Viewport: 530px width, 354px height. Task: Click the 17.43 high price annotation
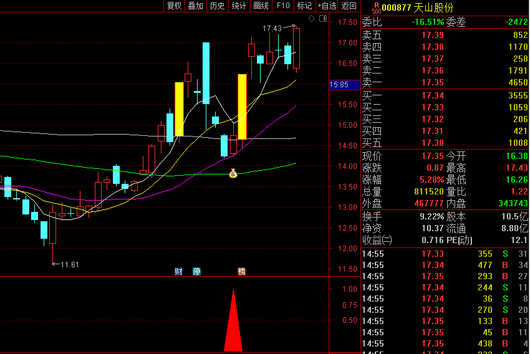tap(272, 29)
